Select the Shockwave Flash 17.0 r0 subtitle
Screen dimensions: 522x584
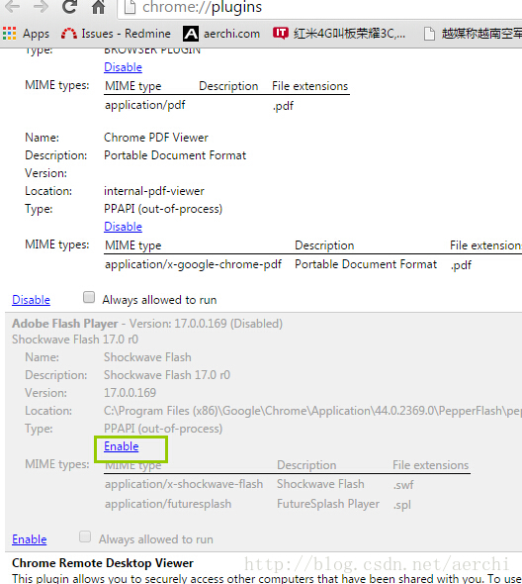coord(75,340)
